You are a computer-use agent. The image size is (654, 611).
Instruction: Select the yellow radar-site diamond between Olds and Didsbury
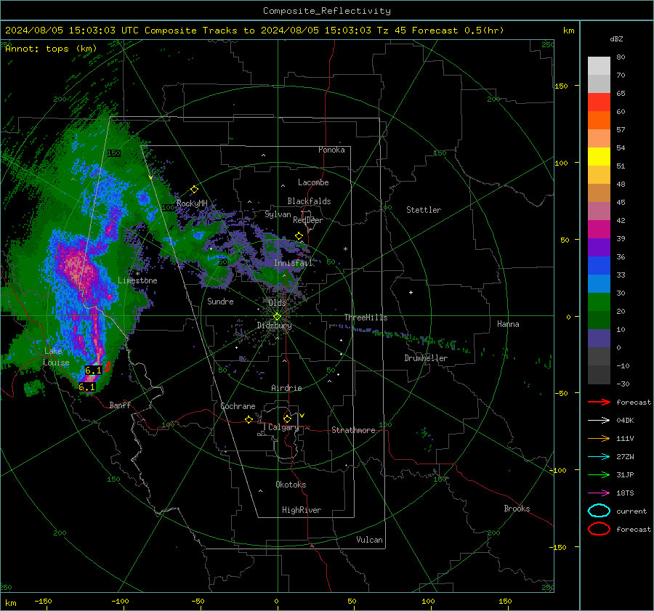pyautogui.click(x=277, y=317)
